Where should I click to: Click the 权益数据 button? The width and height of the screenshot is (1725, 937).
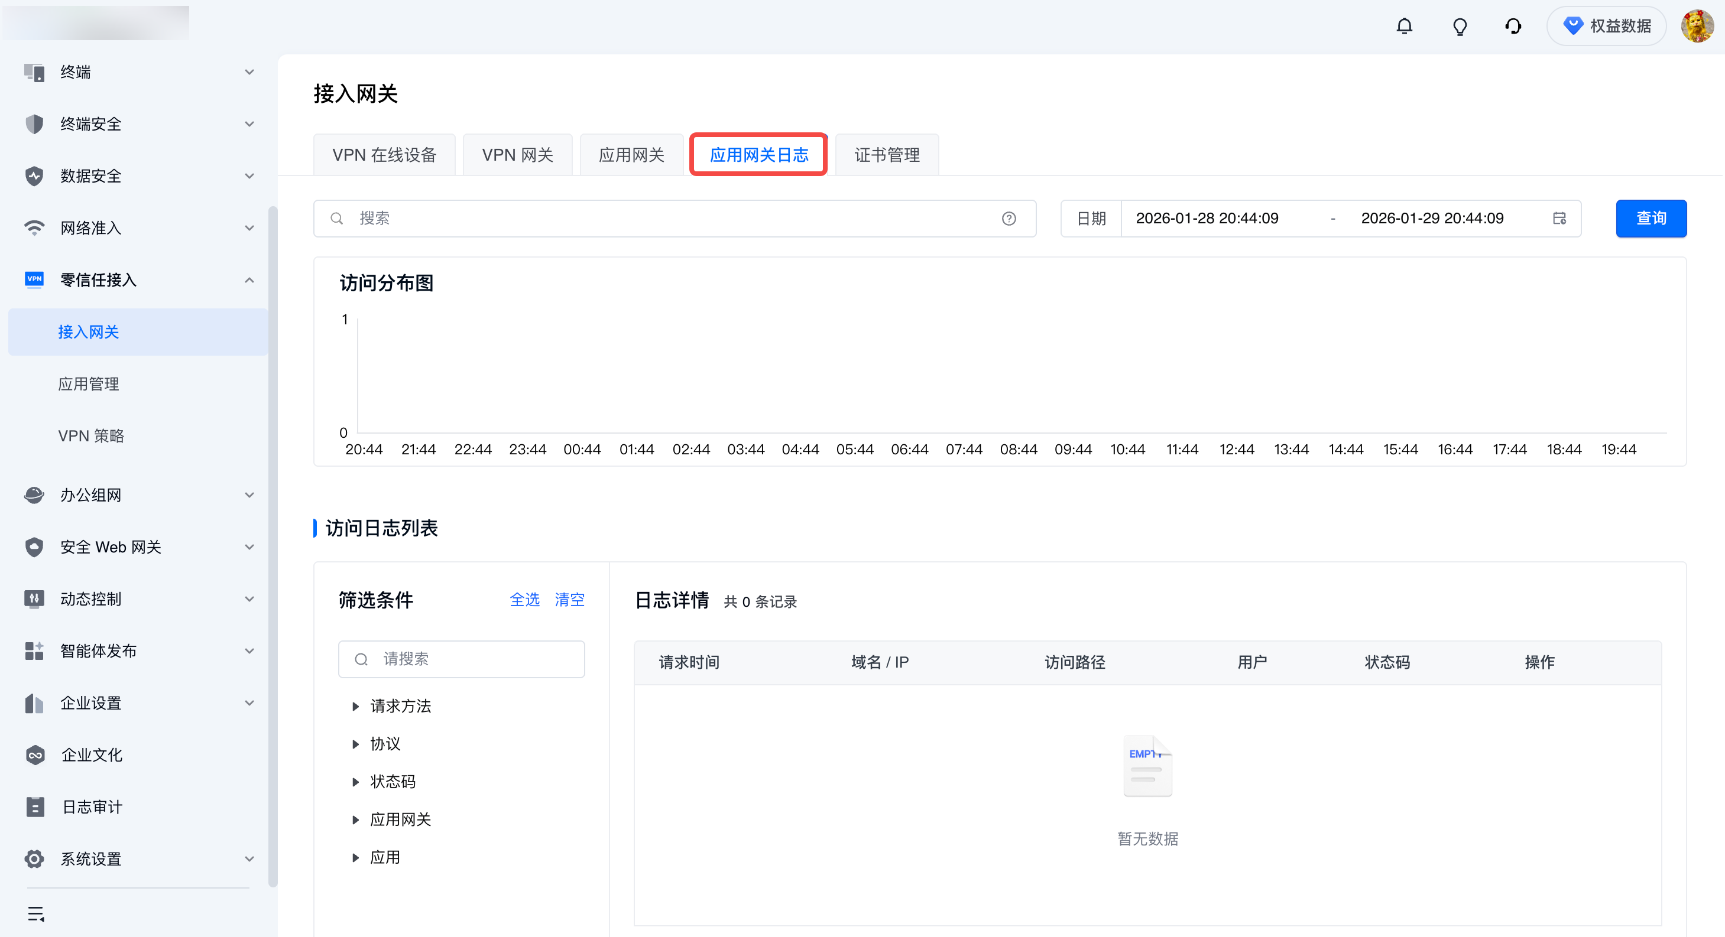(x=1606, y=26)
